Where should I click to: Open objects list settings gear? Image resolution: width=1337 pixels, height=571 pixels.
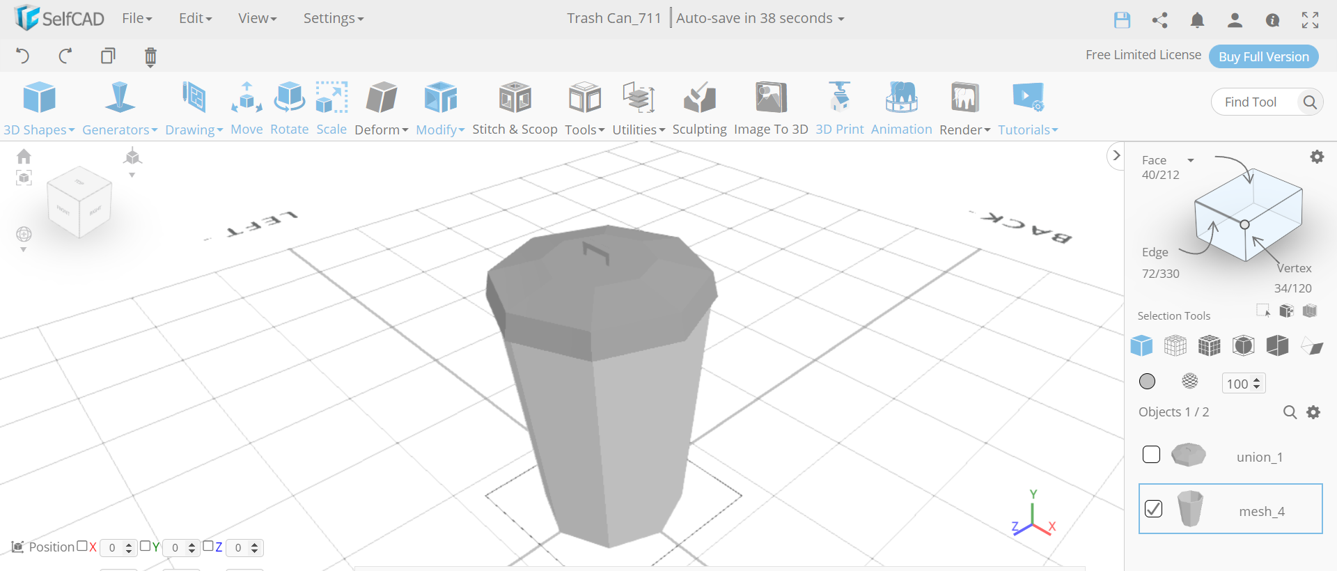point(1313,412)
